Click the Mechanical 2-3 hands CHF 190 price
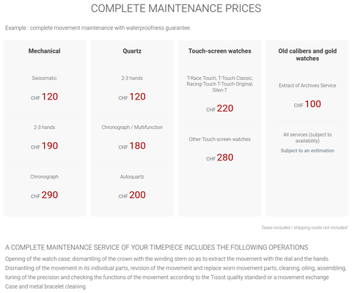Image resolution: width=352 pixels, height=293 pixels. pyautogui.click(x=44, y=146)
